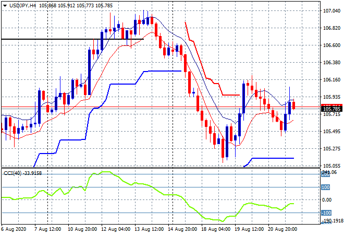Click the OHLC values 105.868 105.912 105.773 105.785
The height and width of the screenshot is (235, 344).
pyautogui.click(x=76, y=6)
